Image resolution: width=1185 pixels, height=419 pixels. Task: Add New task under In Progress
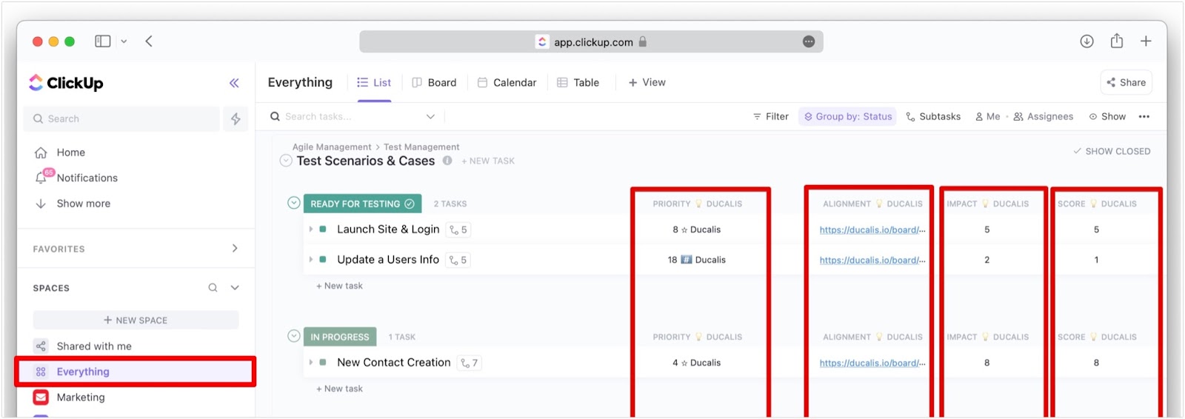(x=339, y=389)
